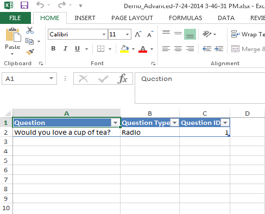Expand the Paste options arrow
265x214 pixels.
(12, 54)
